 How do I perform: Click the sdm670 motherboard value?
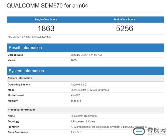click(x=75, y=95)
